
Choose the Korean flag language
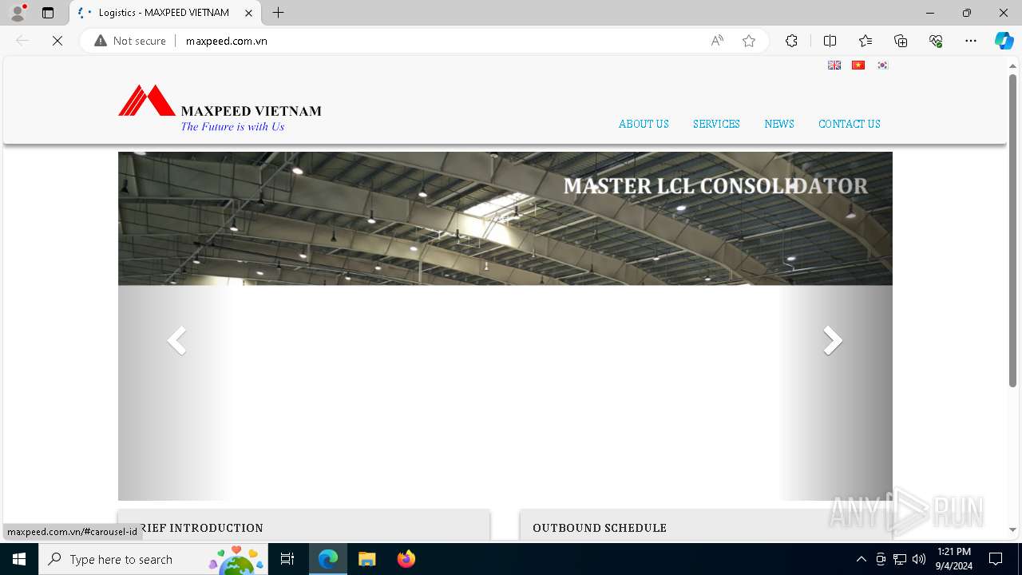pyautogui.click(x=882, y=65)
